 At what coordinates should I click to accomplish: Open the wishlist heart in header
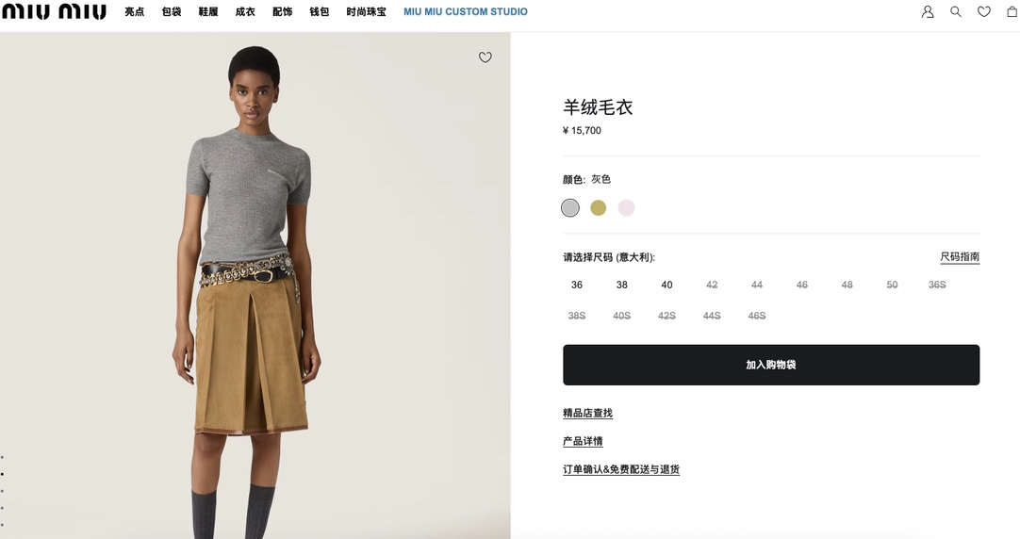point(983,11)
